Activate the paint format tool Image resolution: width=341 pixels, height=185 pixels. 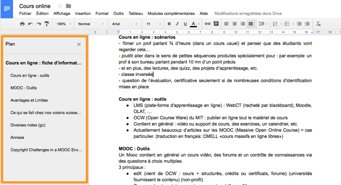47,24
